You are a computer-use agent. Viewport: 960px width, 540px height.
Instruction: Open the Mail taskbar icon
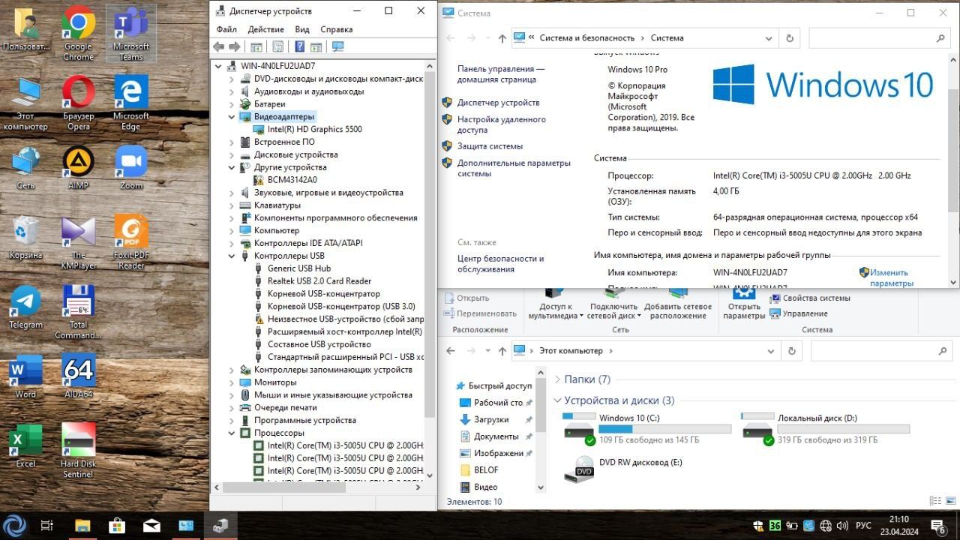[151, 525]
